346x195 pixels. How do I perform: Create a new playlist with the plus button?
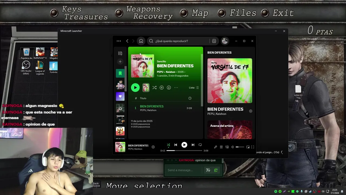click(120, 61)
